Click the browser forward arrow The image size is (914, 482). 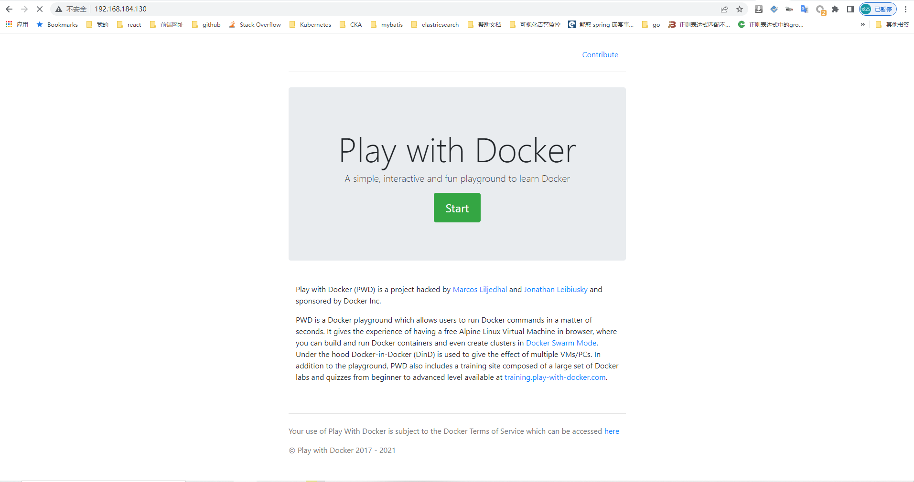tap(24, 9)
